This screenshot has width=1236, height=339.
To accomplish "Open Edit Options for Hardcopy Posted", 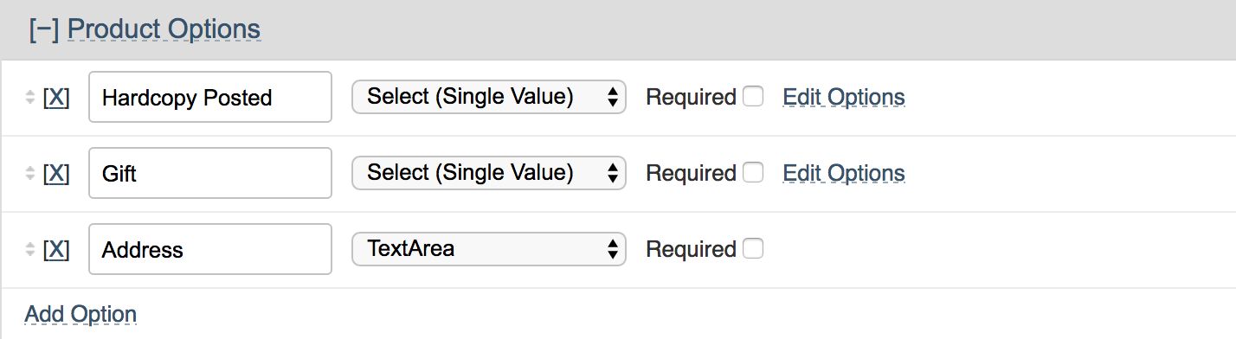I will click(x=844, y=97).
